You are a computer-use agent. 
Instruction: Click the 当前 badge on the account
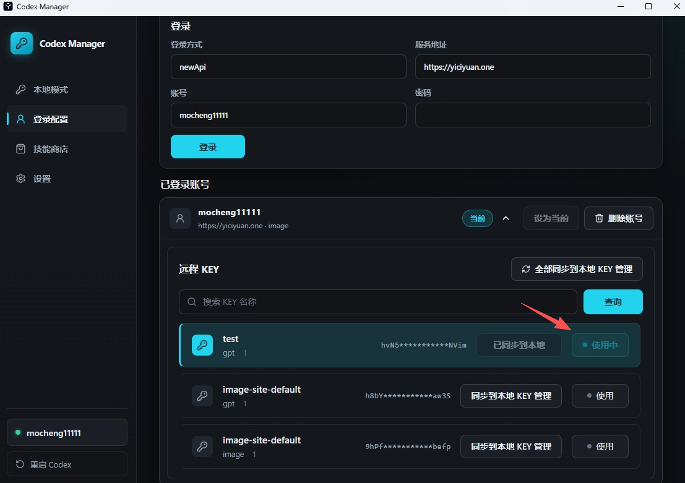pos(478,218)
